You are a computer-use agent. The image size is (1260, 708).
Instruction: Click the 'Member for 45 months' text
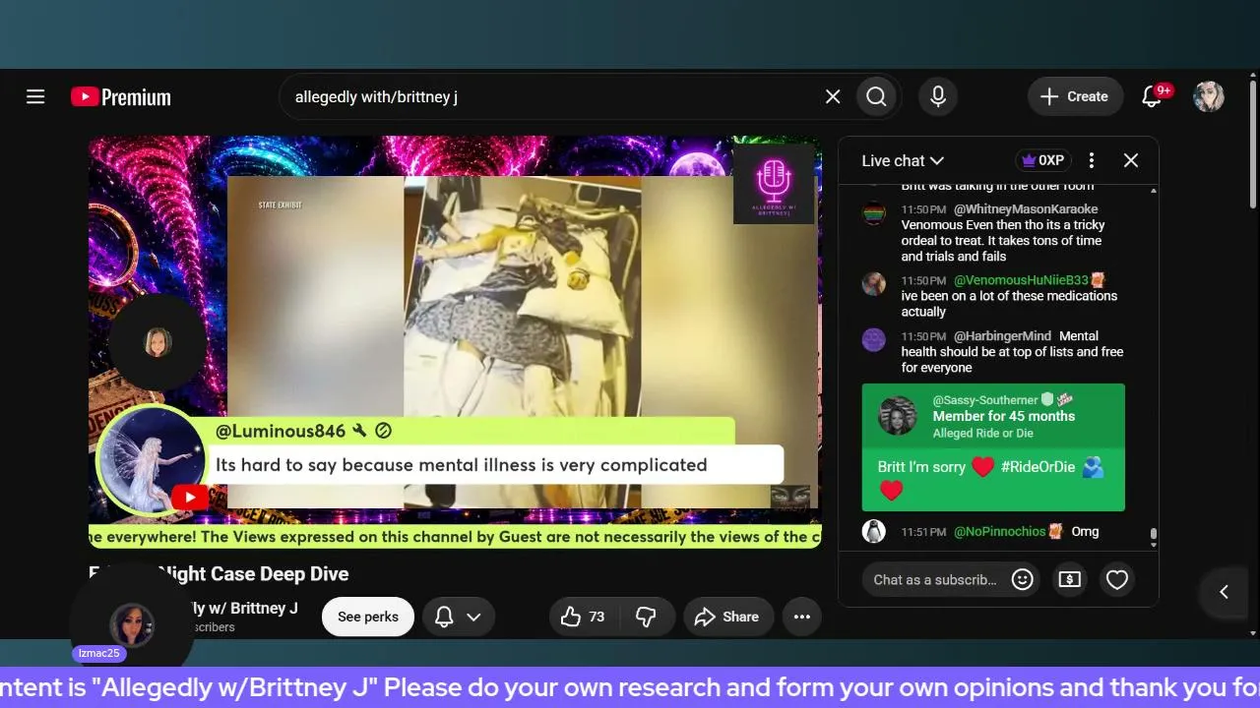coord(1004,416)
